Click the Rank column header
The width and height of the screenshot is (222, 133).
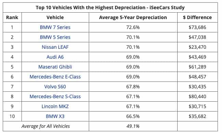coord(12,17)
